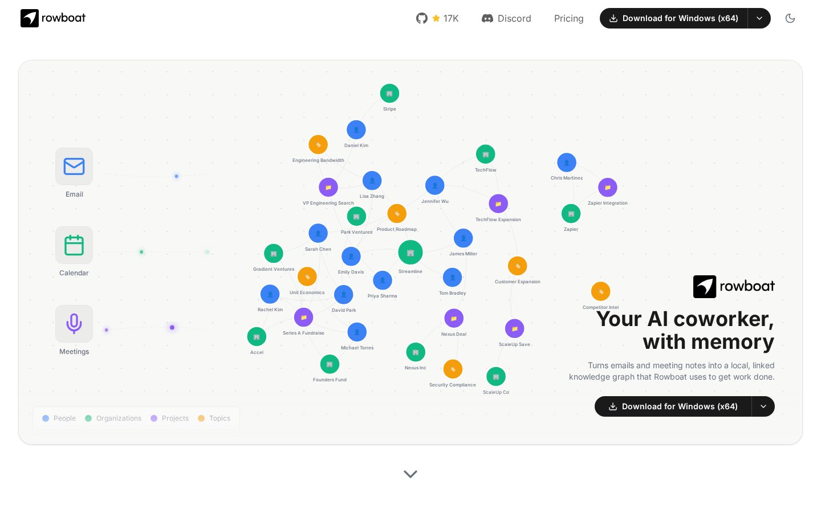Select the Daniel Kim person node

click(356, 130)
